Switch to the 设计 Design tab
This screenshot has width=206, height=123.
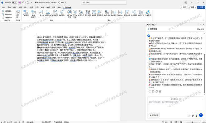coord(26,7)
